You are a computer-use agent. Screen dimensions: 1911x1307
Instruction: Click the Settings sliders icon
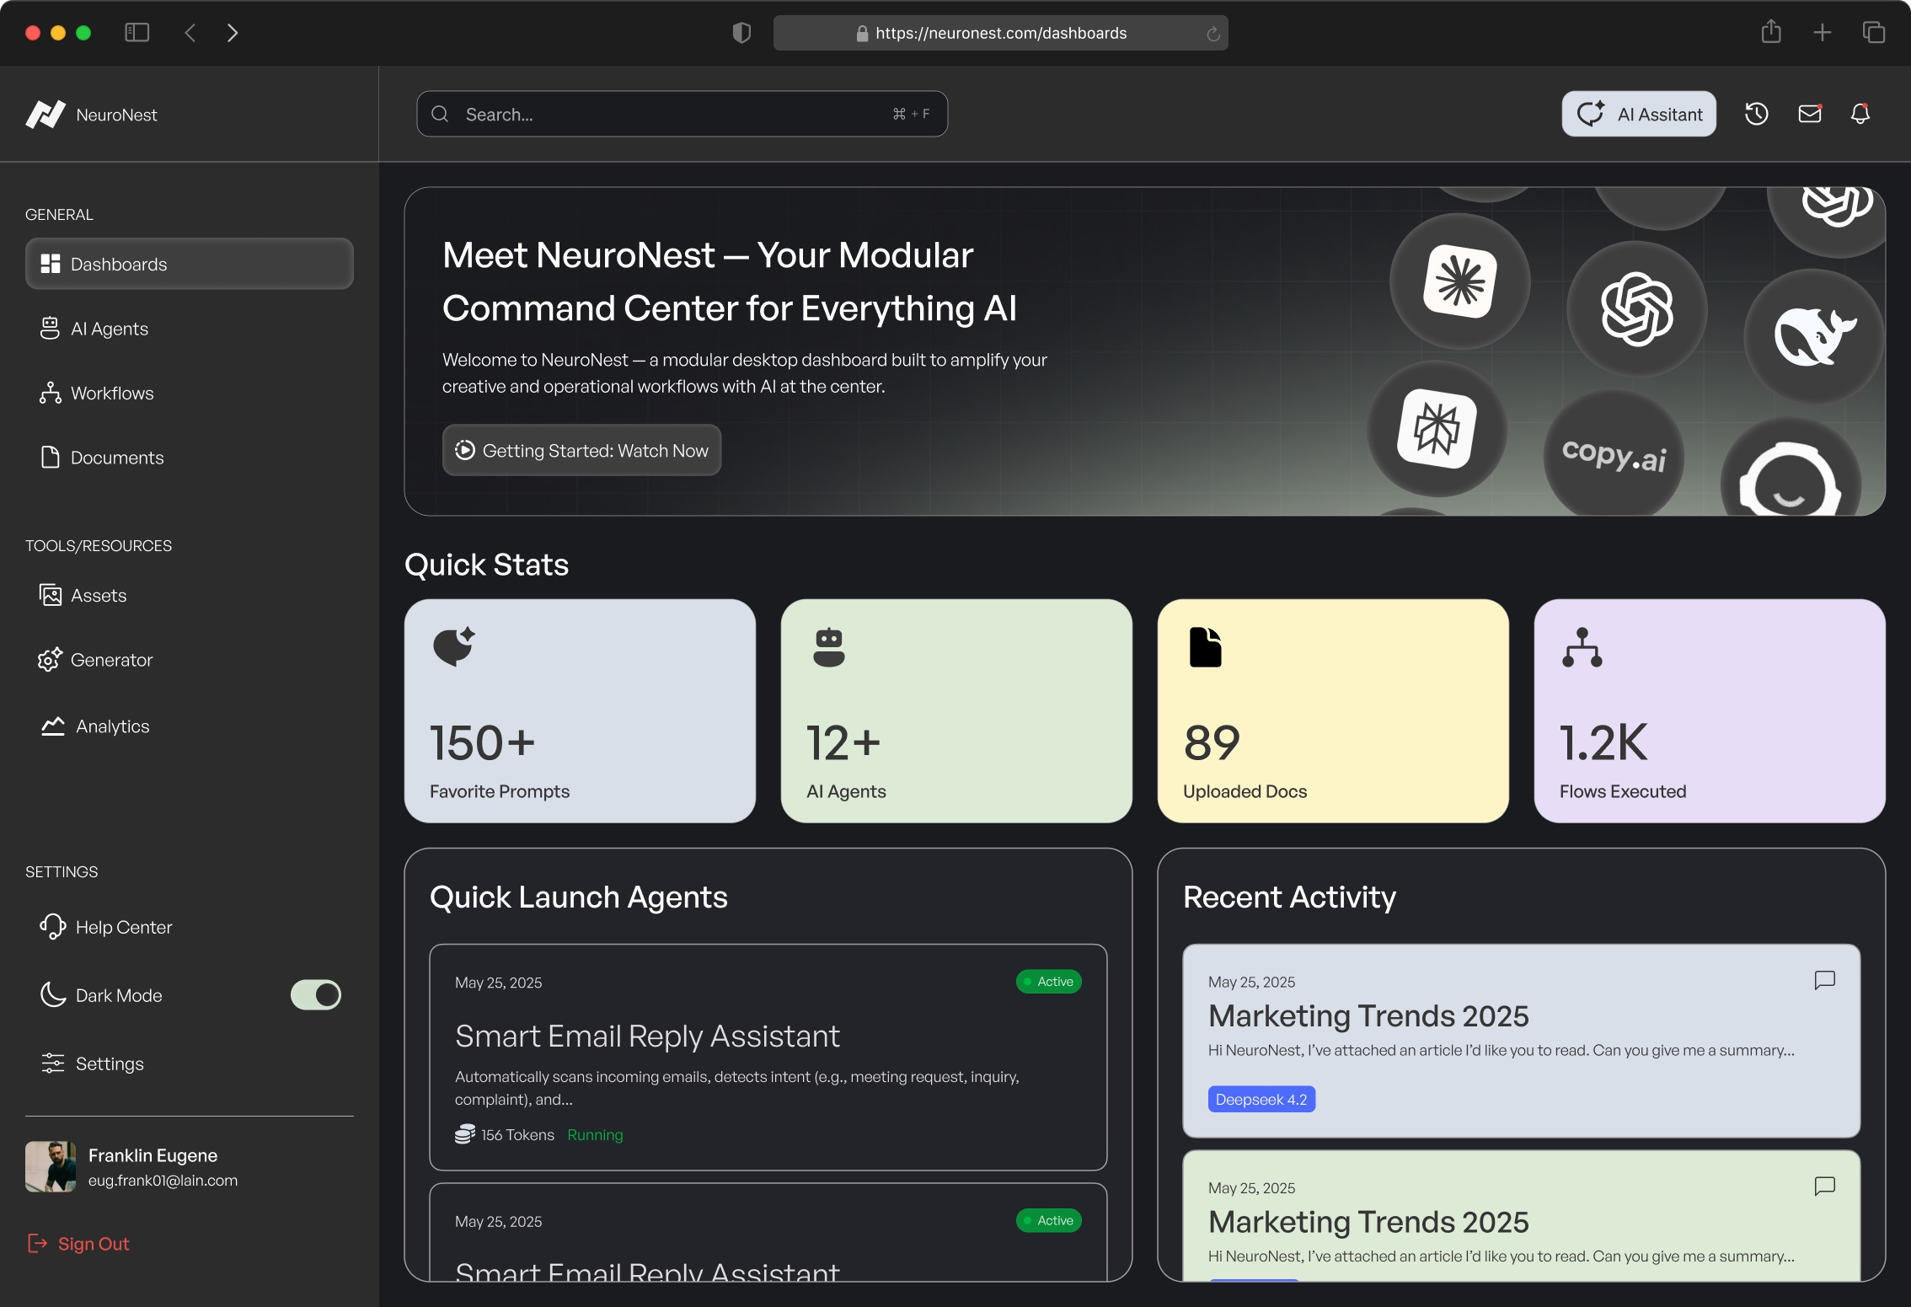point(52,1063)
